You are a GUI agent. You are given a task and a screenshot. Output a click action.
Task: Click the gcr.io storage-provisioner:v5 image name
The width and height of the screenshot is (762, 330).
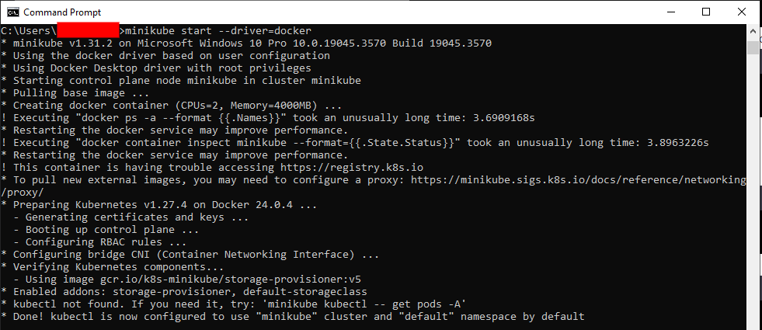[x=231, y=280]
